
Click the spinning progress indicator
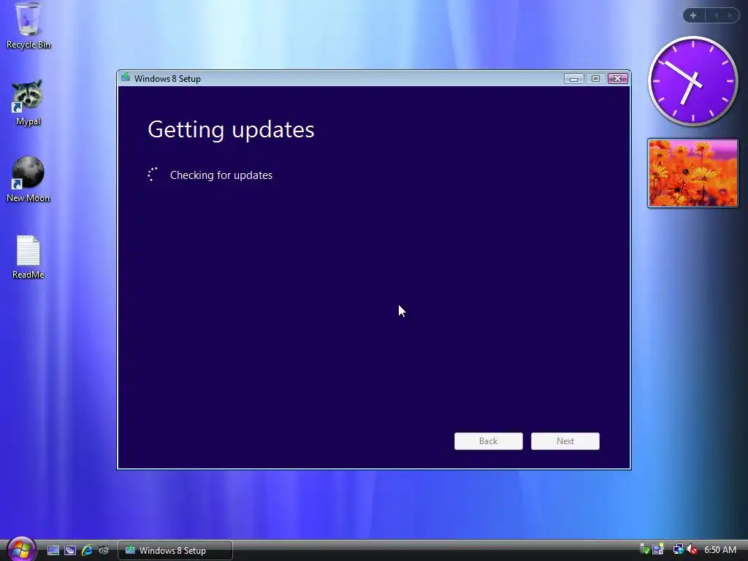pos(153,175)
